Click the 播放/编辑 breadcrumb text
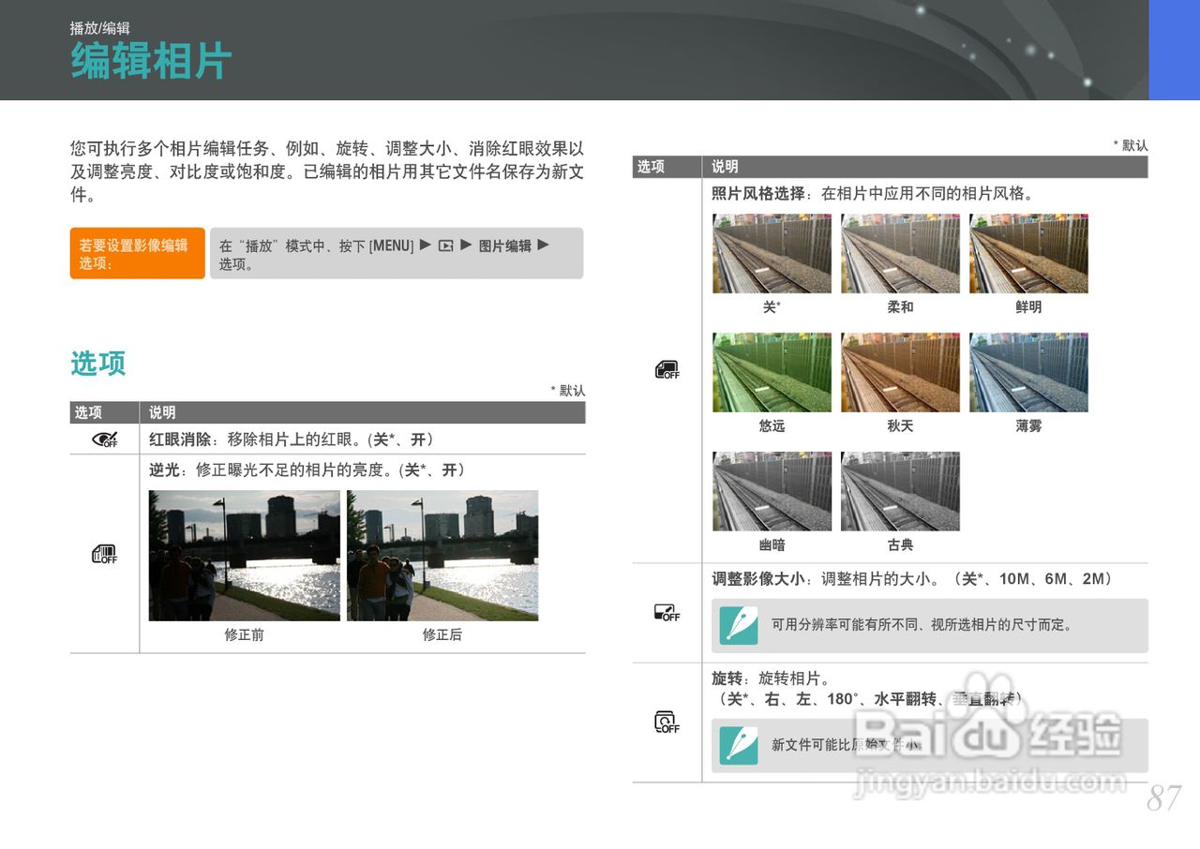The height and width of the screenshot is (849, 1200). click(x=99, y=28)
